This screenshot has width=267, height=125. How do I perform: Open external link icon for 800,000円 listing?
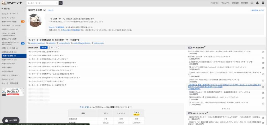(x=263, y=63)
